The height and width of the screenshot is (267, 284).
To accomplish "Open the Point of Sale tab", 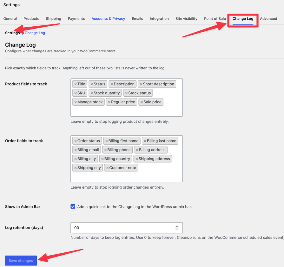I will tap(215, 19).
